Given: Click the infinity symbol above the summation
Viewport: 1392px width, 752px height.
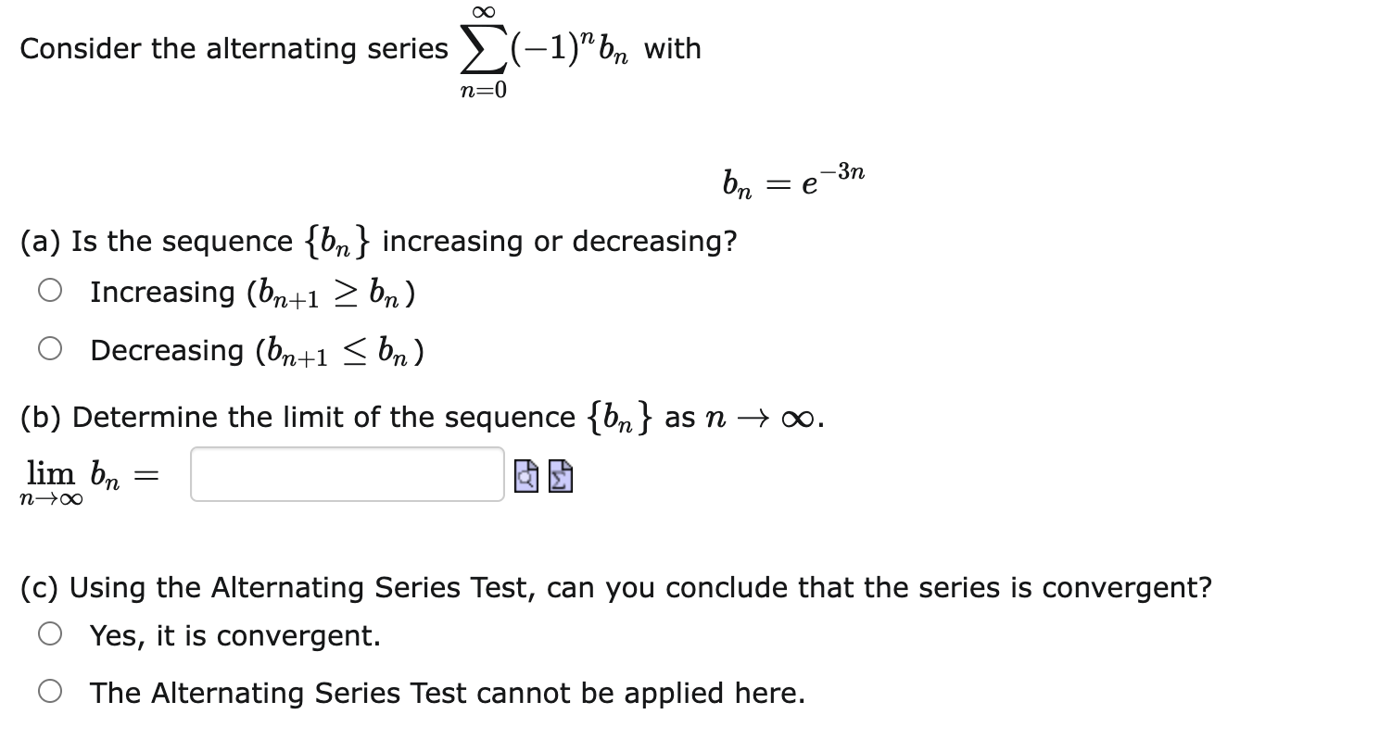Looking at the screenshot, I should tap(481, 10).
